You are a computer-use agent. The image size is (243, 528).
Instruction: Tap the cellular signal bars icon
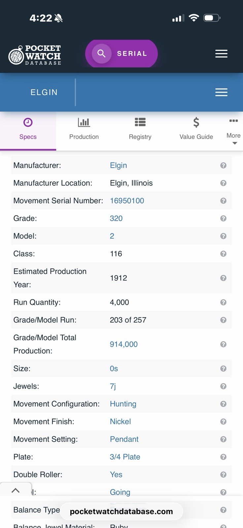click(x=178, y=18)
